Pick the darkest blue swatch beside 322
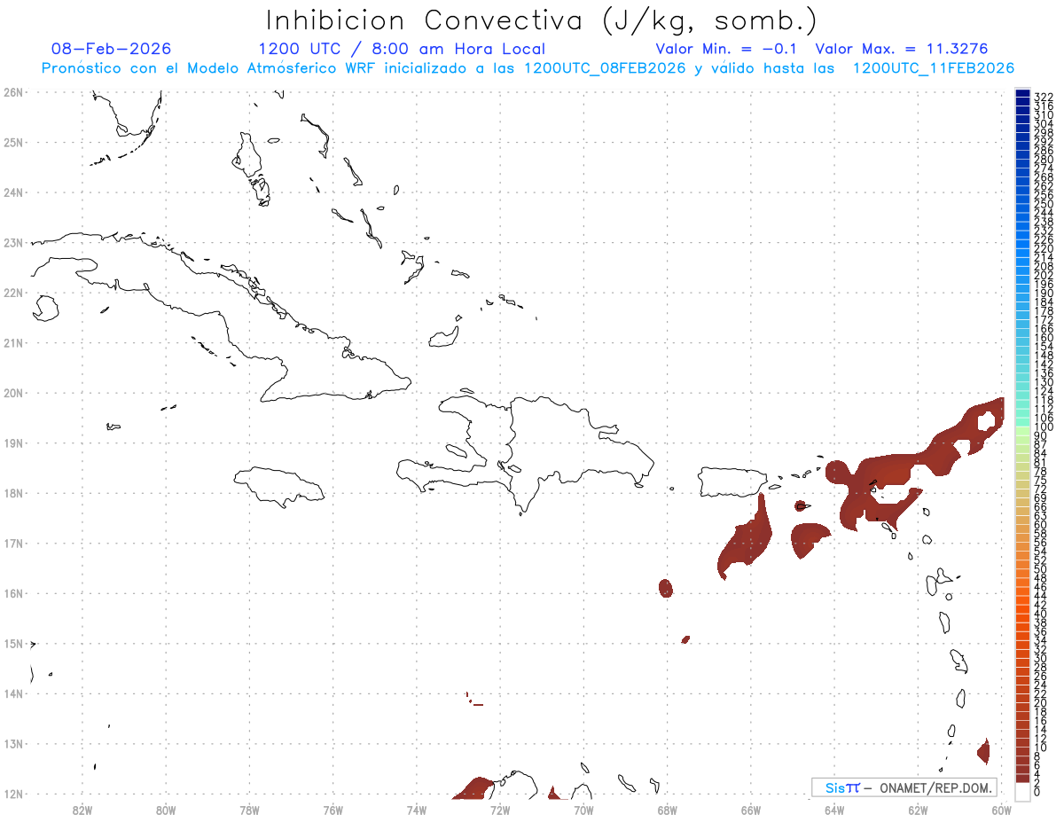Viewport: 1064px width, 822px height. pos(1022,95)
